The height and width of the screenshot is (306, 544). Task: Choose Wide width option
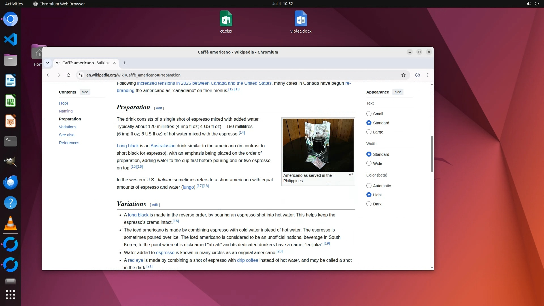coord(369,163)
